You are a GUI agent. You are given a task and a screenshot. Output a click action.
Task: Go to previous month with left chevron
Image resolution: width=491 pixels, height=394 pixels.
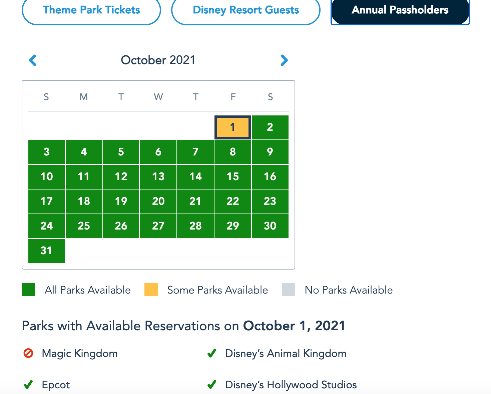(33, 60)
